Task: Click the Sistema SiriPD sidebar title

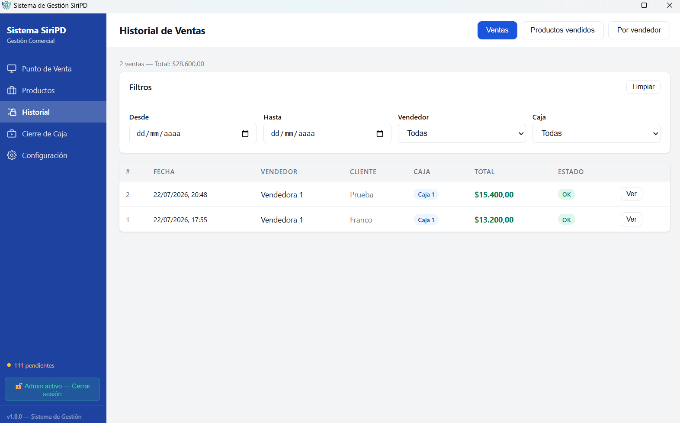Action: (x=36, y=30)
